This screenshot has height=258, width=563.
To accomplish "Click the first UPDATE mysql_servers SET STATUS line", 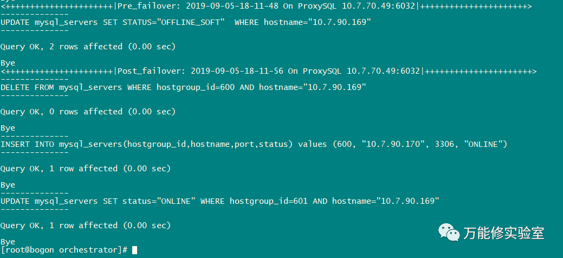I will click(185, 22).
